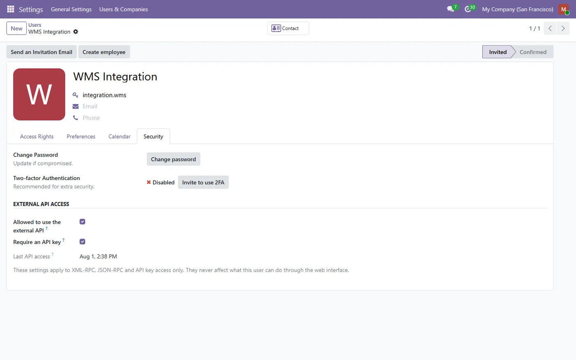Screen dimensions: 576x360
Task: Click the 1 / 1 pager counter
Action: tap(534, 28)
